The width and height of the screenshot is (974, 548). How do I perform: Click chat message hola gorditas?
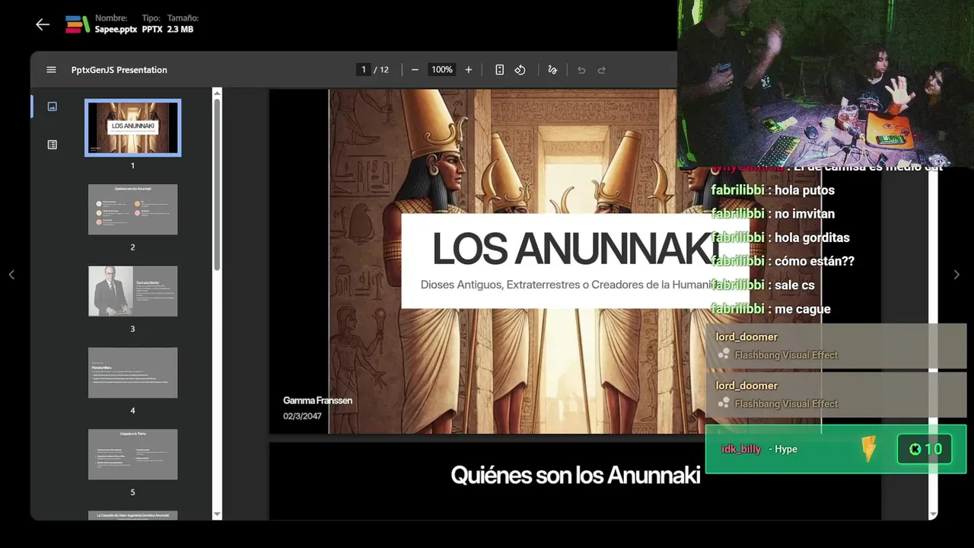click(781, 237)
